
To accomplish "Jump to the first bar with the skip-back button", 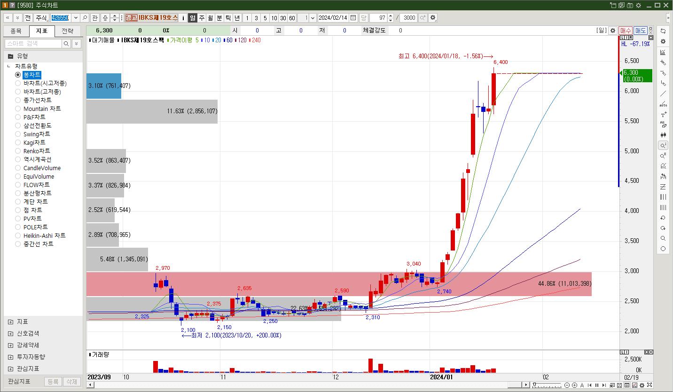I will pos(589,385).
